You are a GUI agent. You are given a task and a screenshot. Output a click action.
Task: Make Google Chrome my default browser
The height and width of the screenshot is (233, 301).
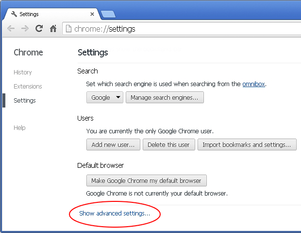(147, 180)
